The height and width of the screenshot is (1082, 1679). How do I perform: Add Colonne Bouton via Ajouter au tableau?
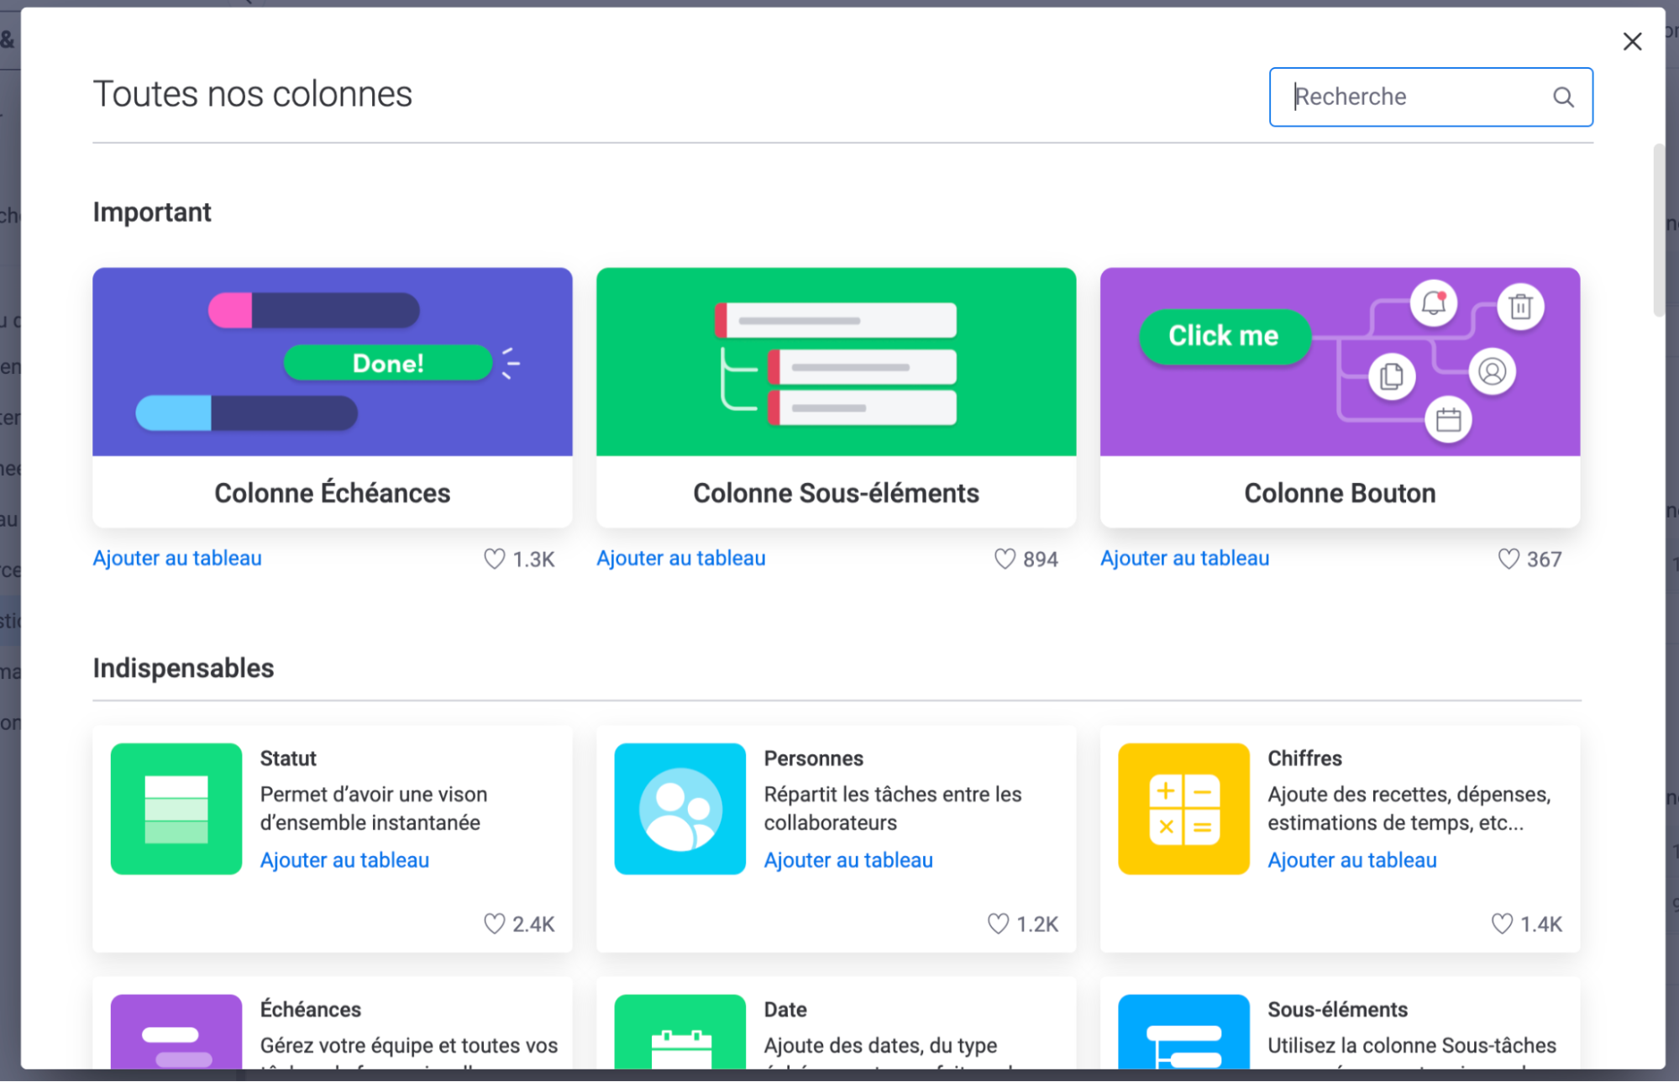click(x=1185, y=559)
